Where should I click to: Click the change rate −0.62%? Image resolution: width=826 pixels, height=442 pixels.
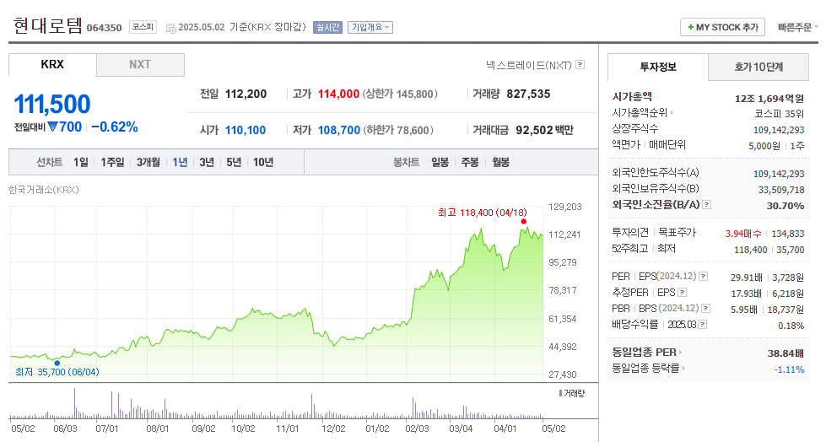pyautogui.click(x=114, y=127)
